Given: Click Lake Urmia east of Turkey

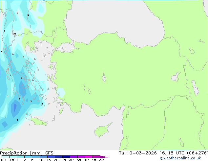Looking at the screenshot, I should coord(195,88).
